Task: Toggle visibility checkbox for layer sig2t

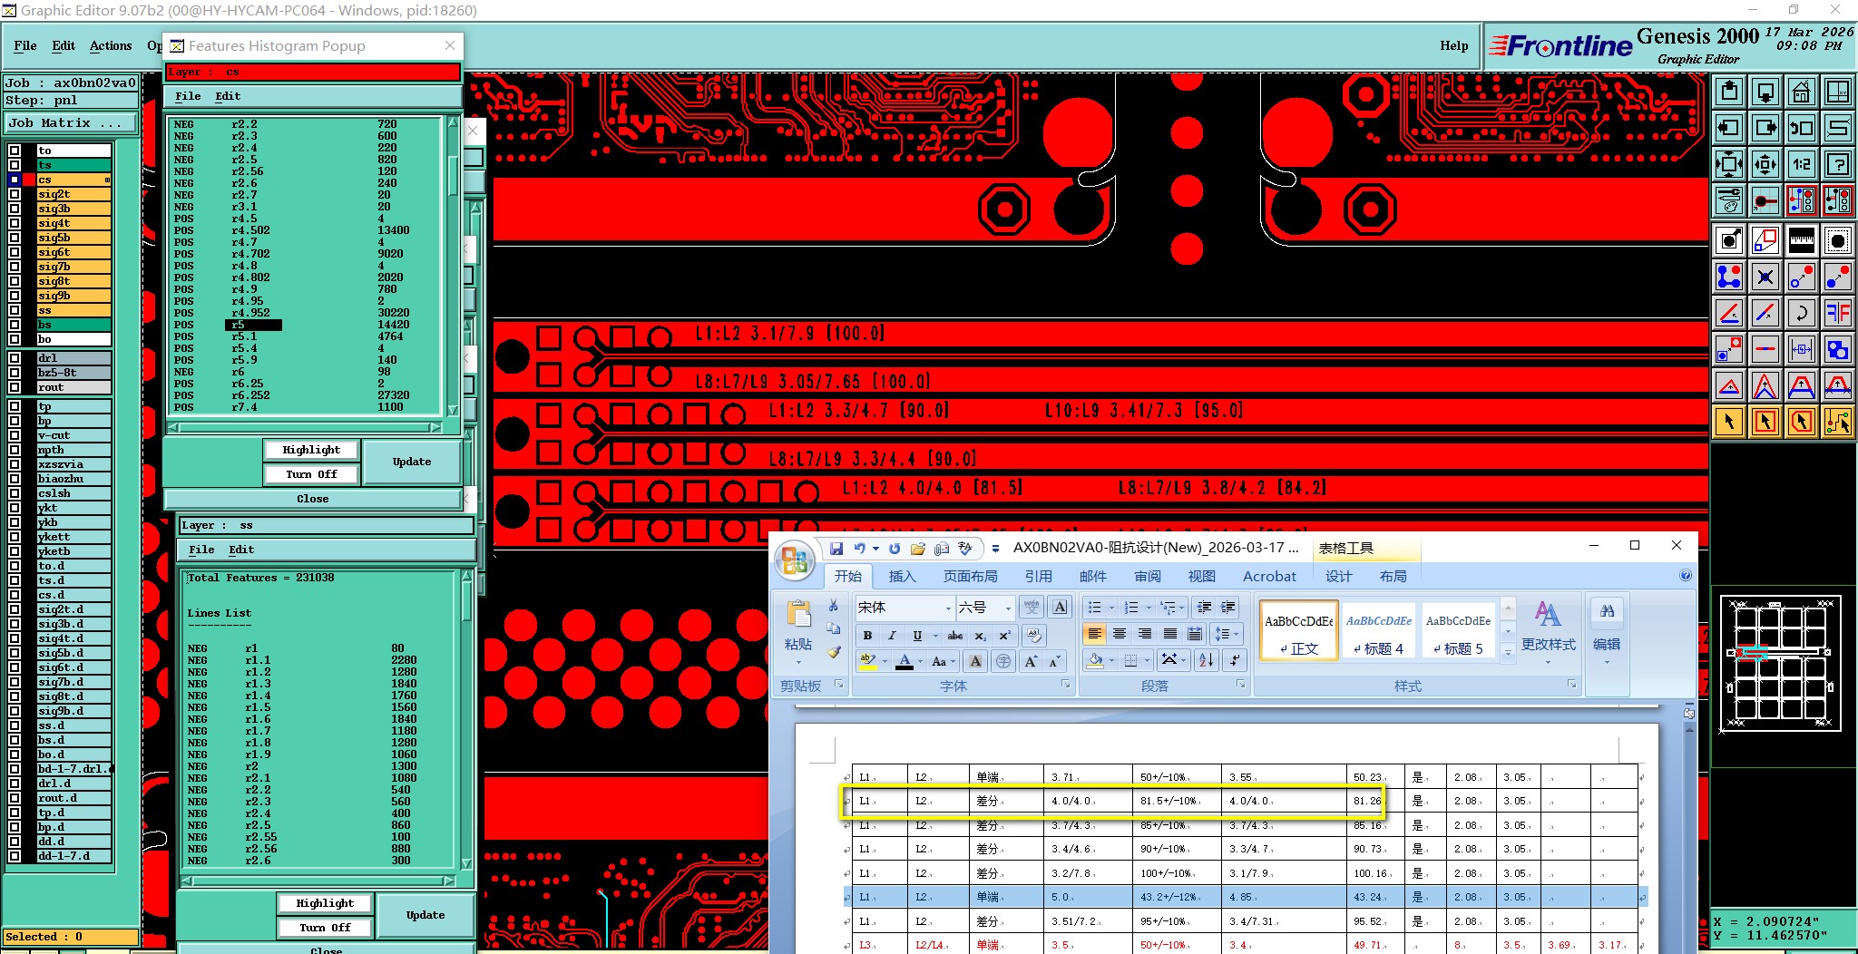Action: coord(15,194)
